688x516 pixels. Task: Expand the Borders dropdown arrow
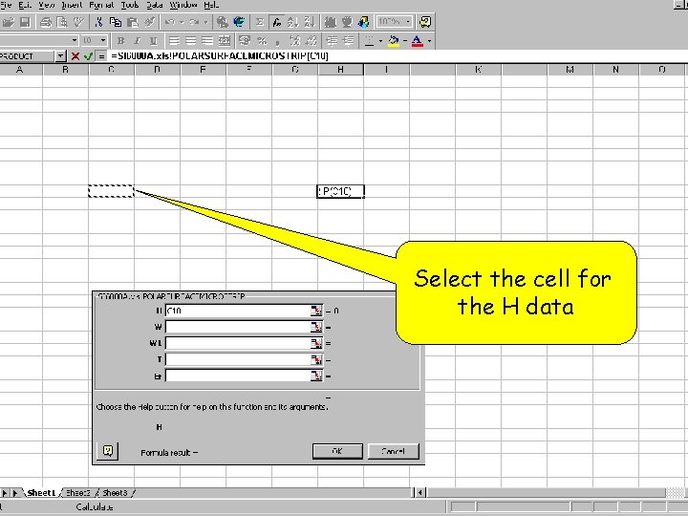tap(380, 41)
